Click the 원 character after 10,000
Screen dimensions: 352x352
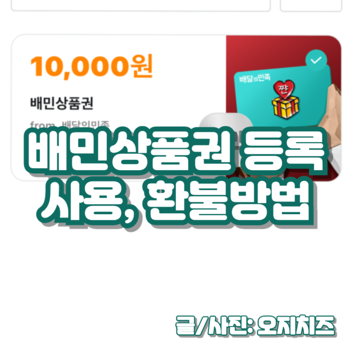142,65
